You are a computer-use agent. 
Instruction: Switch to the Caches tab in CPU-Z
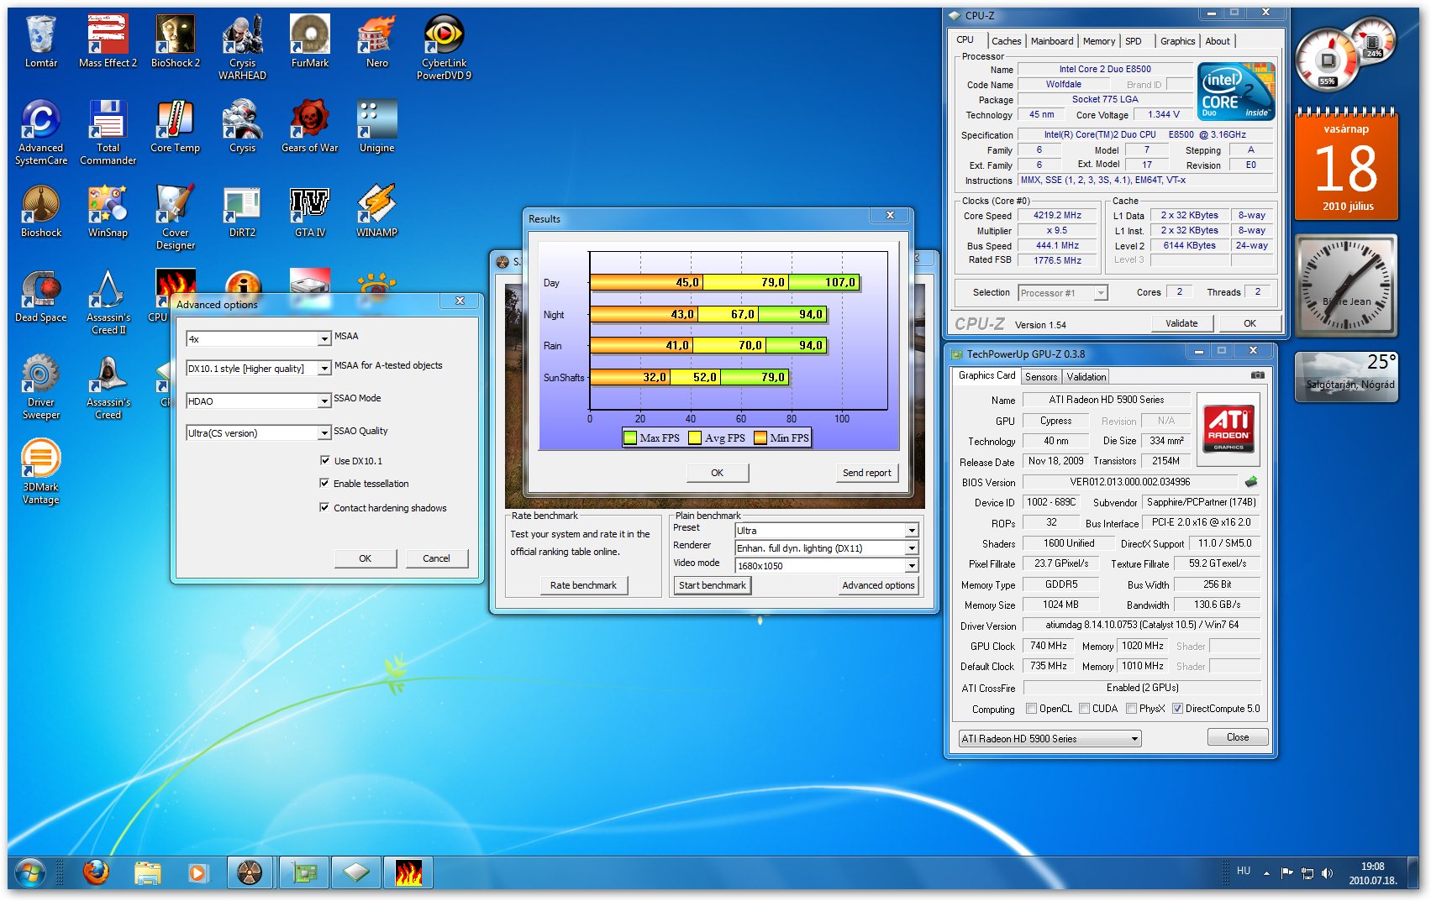tap(1006, 41)
